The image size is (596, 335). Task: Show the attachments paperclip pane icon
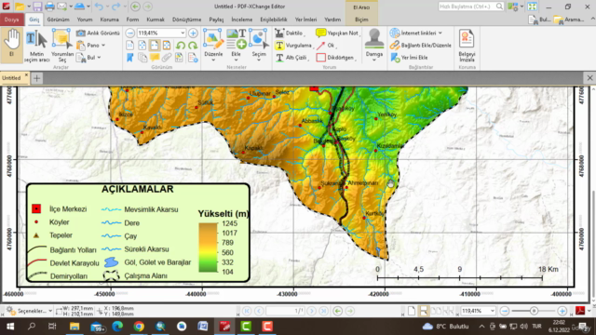point(167,58)
